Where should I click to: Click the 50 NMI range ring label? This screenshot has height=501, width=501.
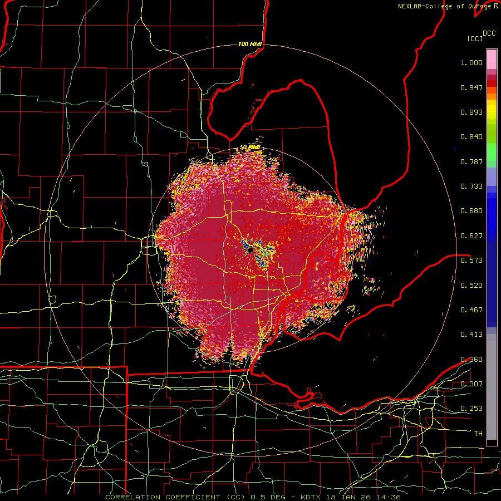click(250, 148)
